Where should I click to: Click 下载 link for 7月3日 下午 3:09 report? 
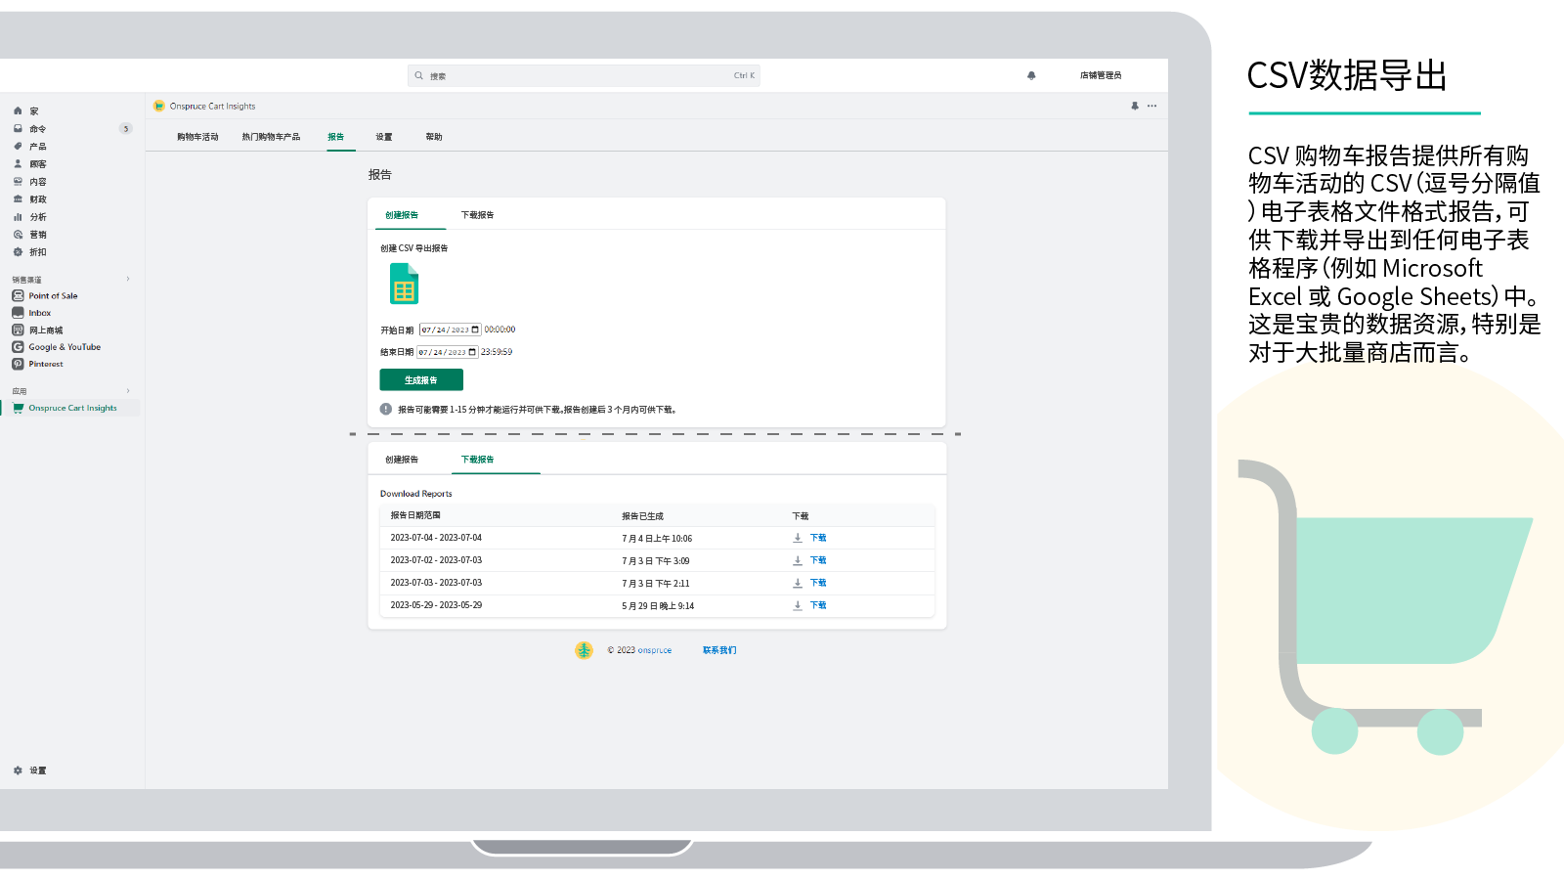[x=818, y=560]
